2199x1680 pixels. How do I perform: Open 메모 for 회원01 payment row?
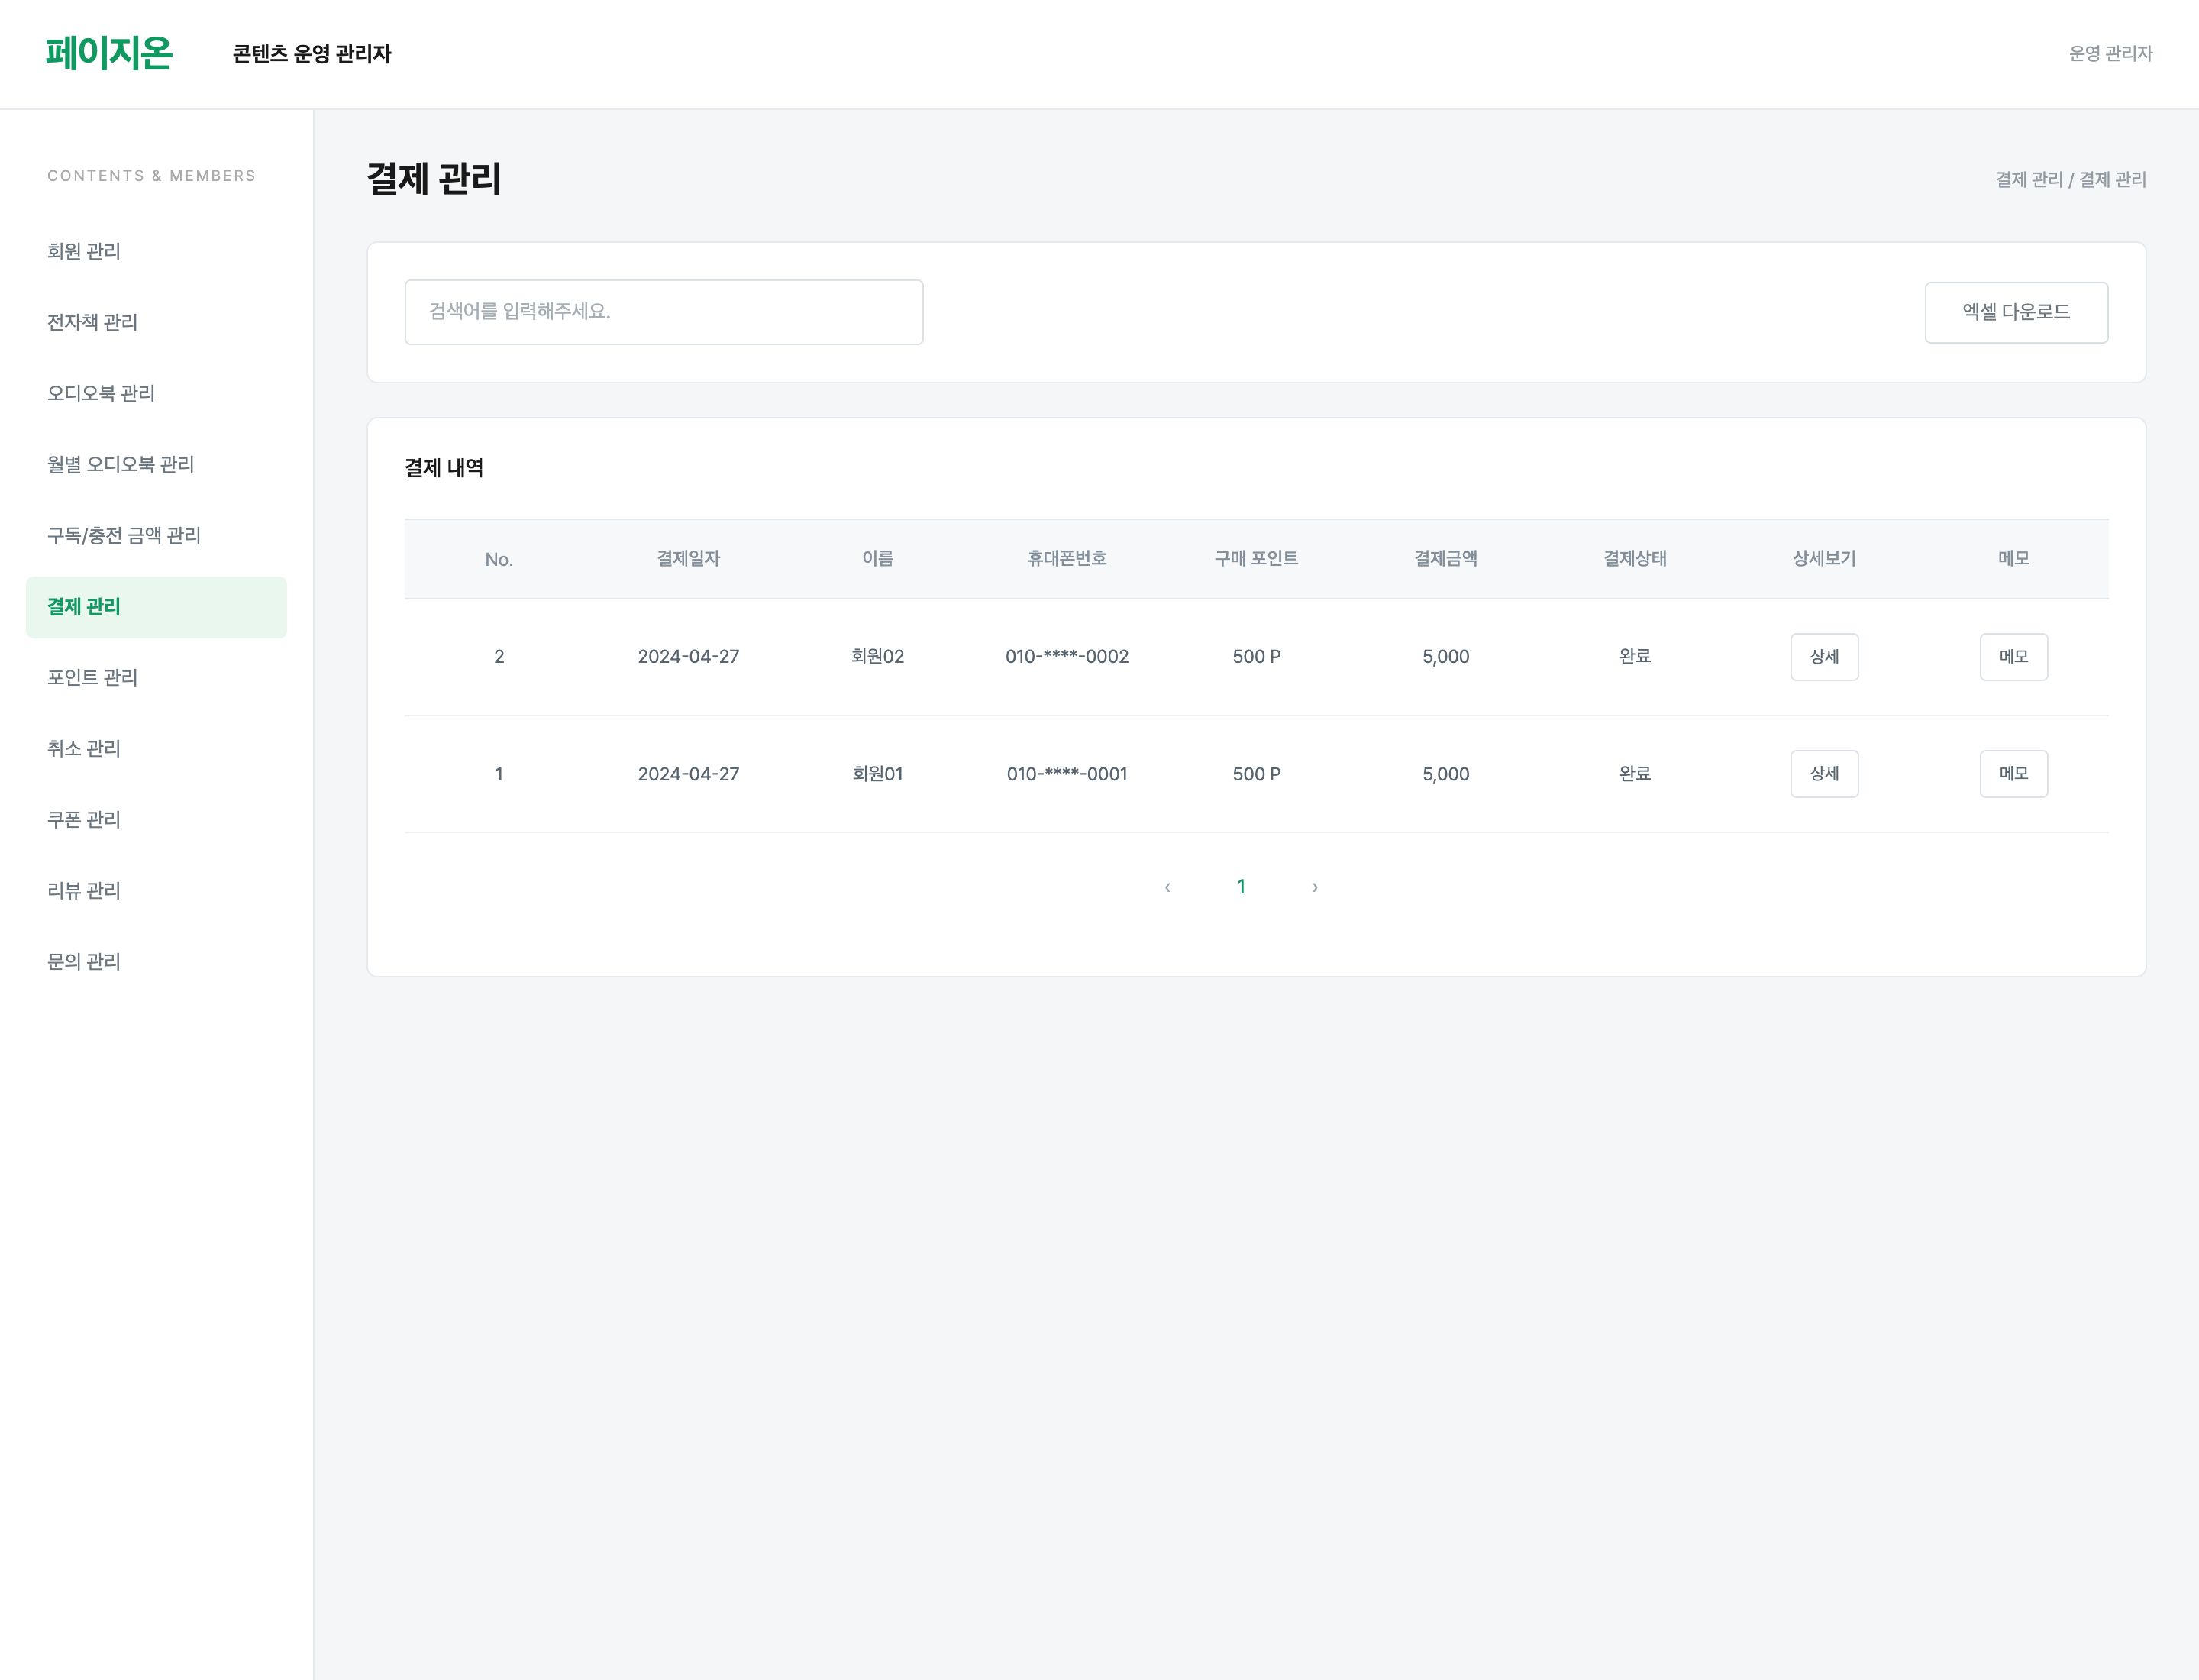[x=2013, y=774]
